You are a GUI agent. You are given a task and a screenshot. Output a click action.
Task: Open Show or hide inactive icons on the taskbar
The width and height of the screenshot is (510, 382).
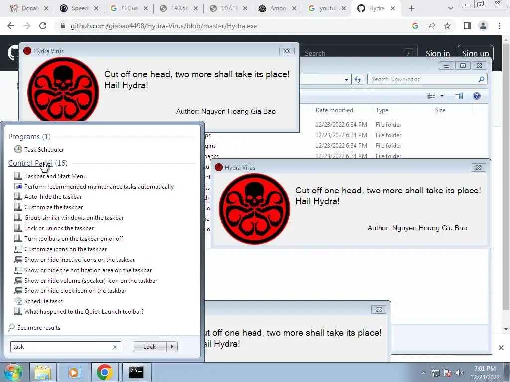(x=75, y=259)
